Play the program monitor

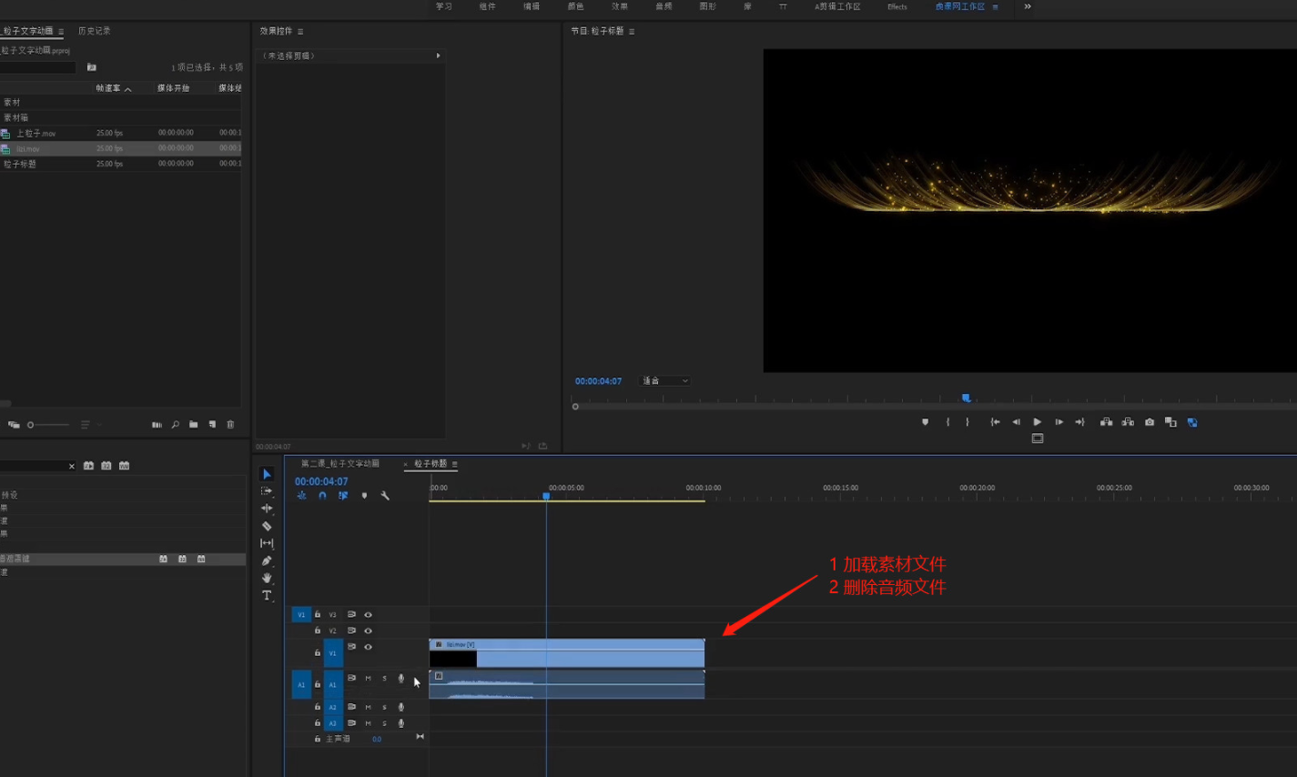click(x=1037, y=422)
